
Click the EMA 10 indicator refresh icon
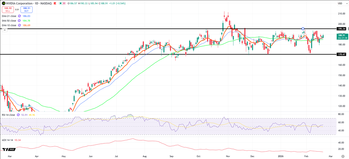pyautogui.click(x=19, y=25)
